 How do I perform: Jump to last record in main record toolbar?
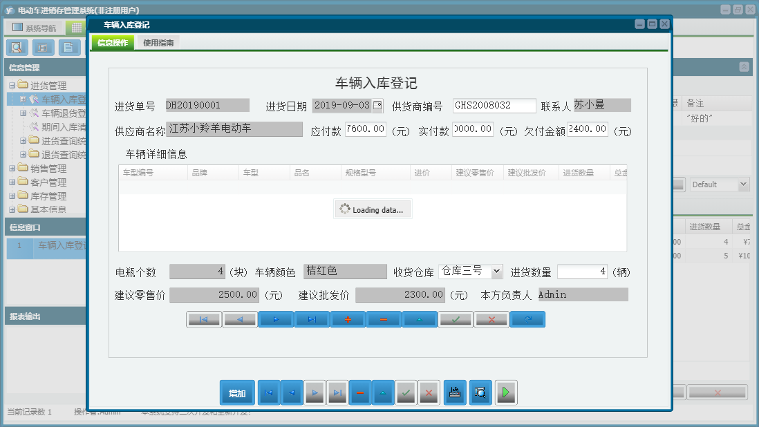[x=337, y=392]
